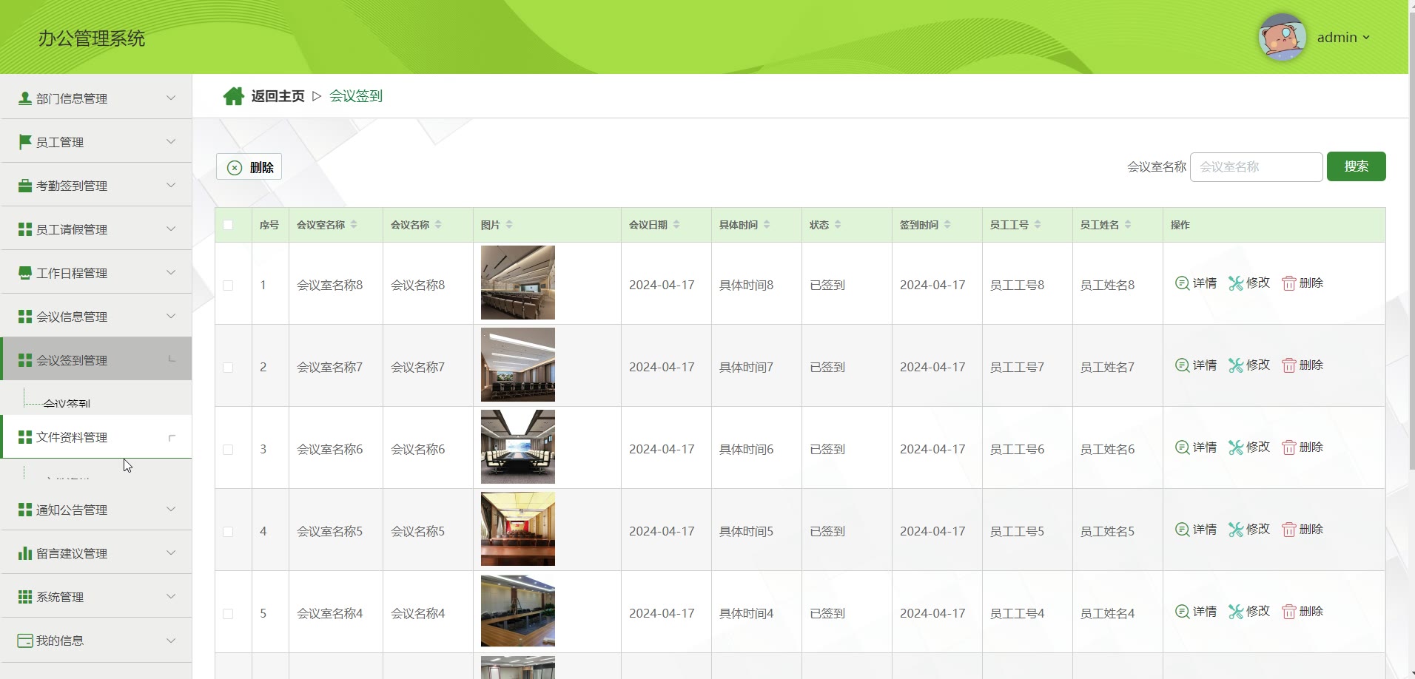Screen dimensions: 1415x679
Task: Expand 工作日程管理 menu chevron
Action: pos(171,272)
